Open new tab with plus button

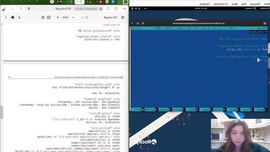[x=52, y=2]
